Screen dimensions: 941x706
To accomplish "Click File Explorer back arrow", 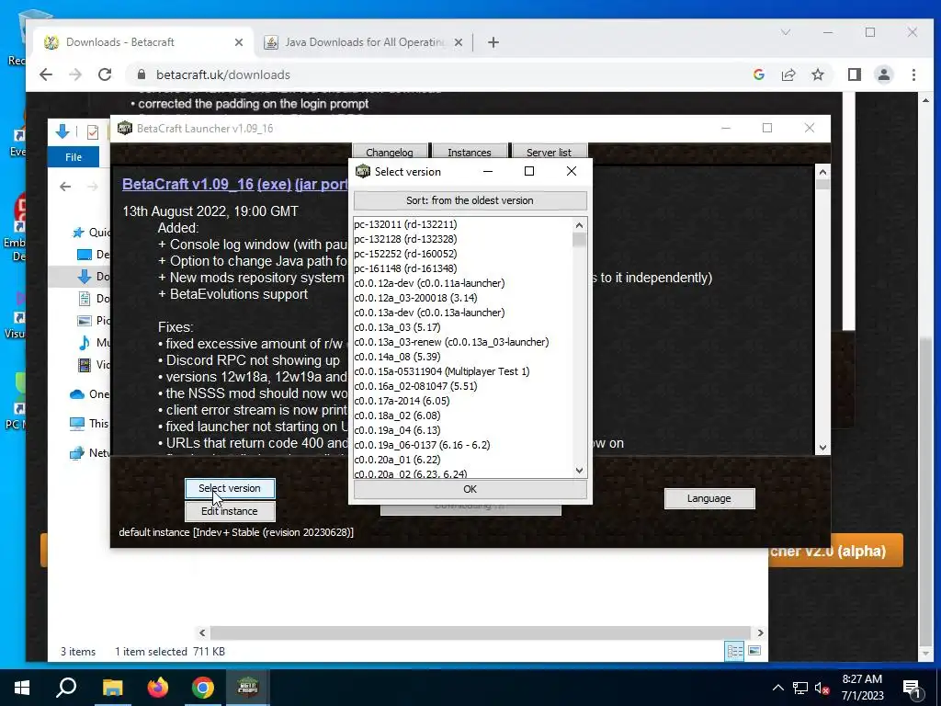I will pos(65,187).
